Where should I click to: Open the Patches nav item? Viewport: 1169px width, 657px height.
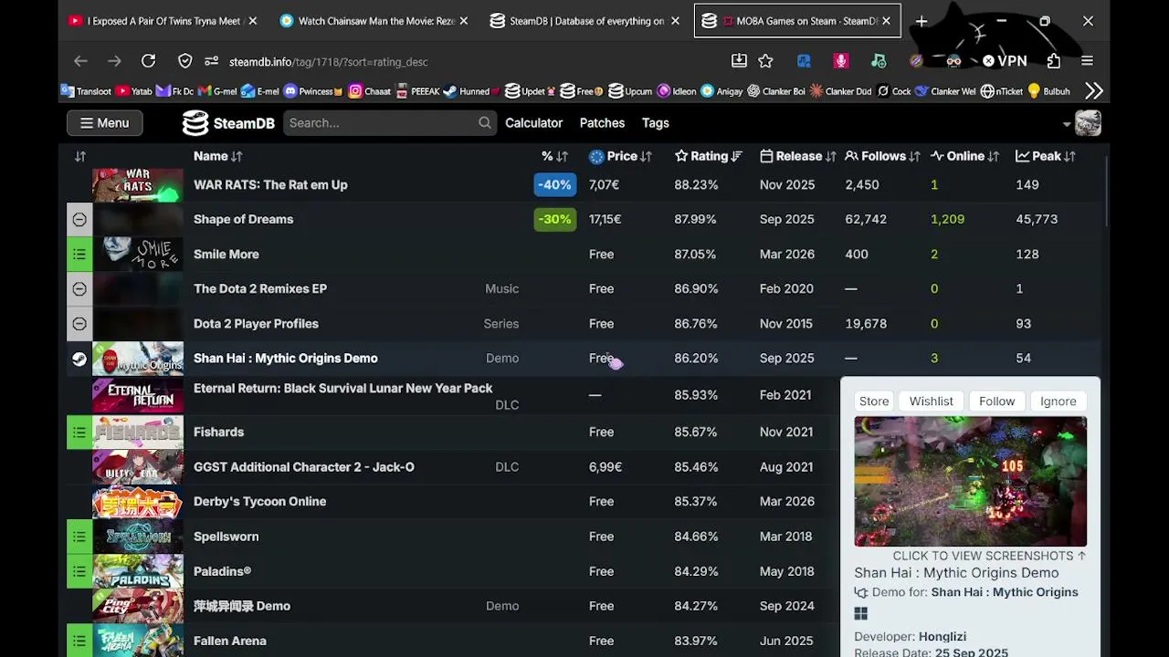point(602,123)
